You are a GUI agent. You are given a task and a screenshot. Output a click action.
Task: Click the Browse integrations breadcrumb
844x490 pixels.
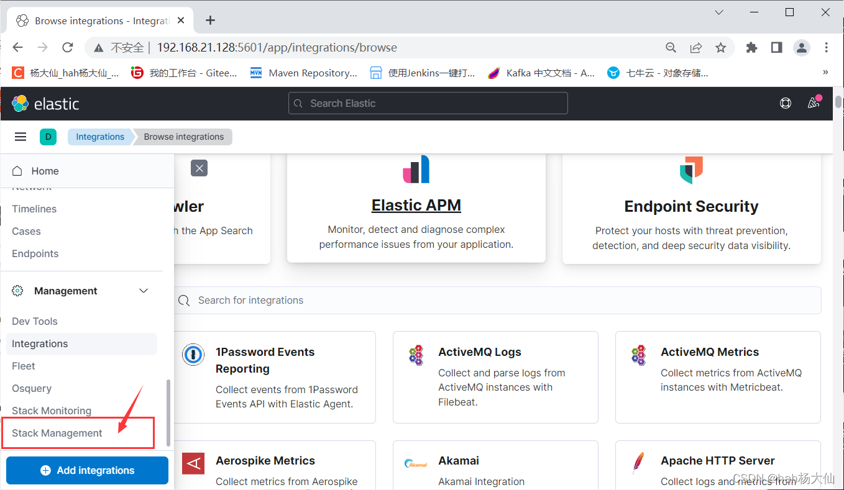click(184, 137)
